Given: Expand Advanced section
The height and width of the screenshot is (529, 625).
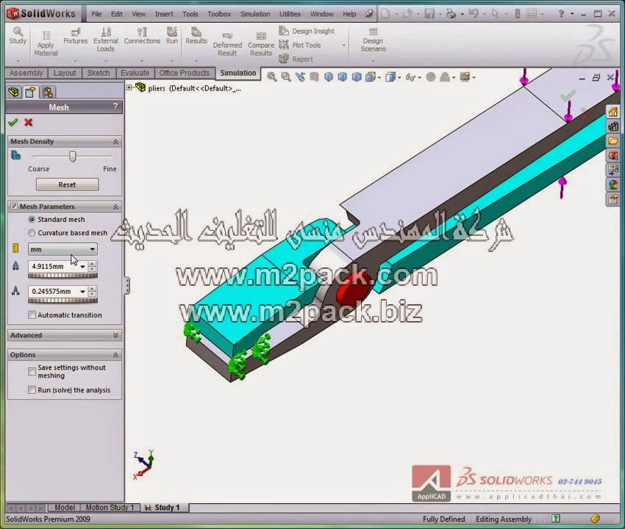Looking at the screenshot, I should click(x=115, y=336).
